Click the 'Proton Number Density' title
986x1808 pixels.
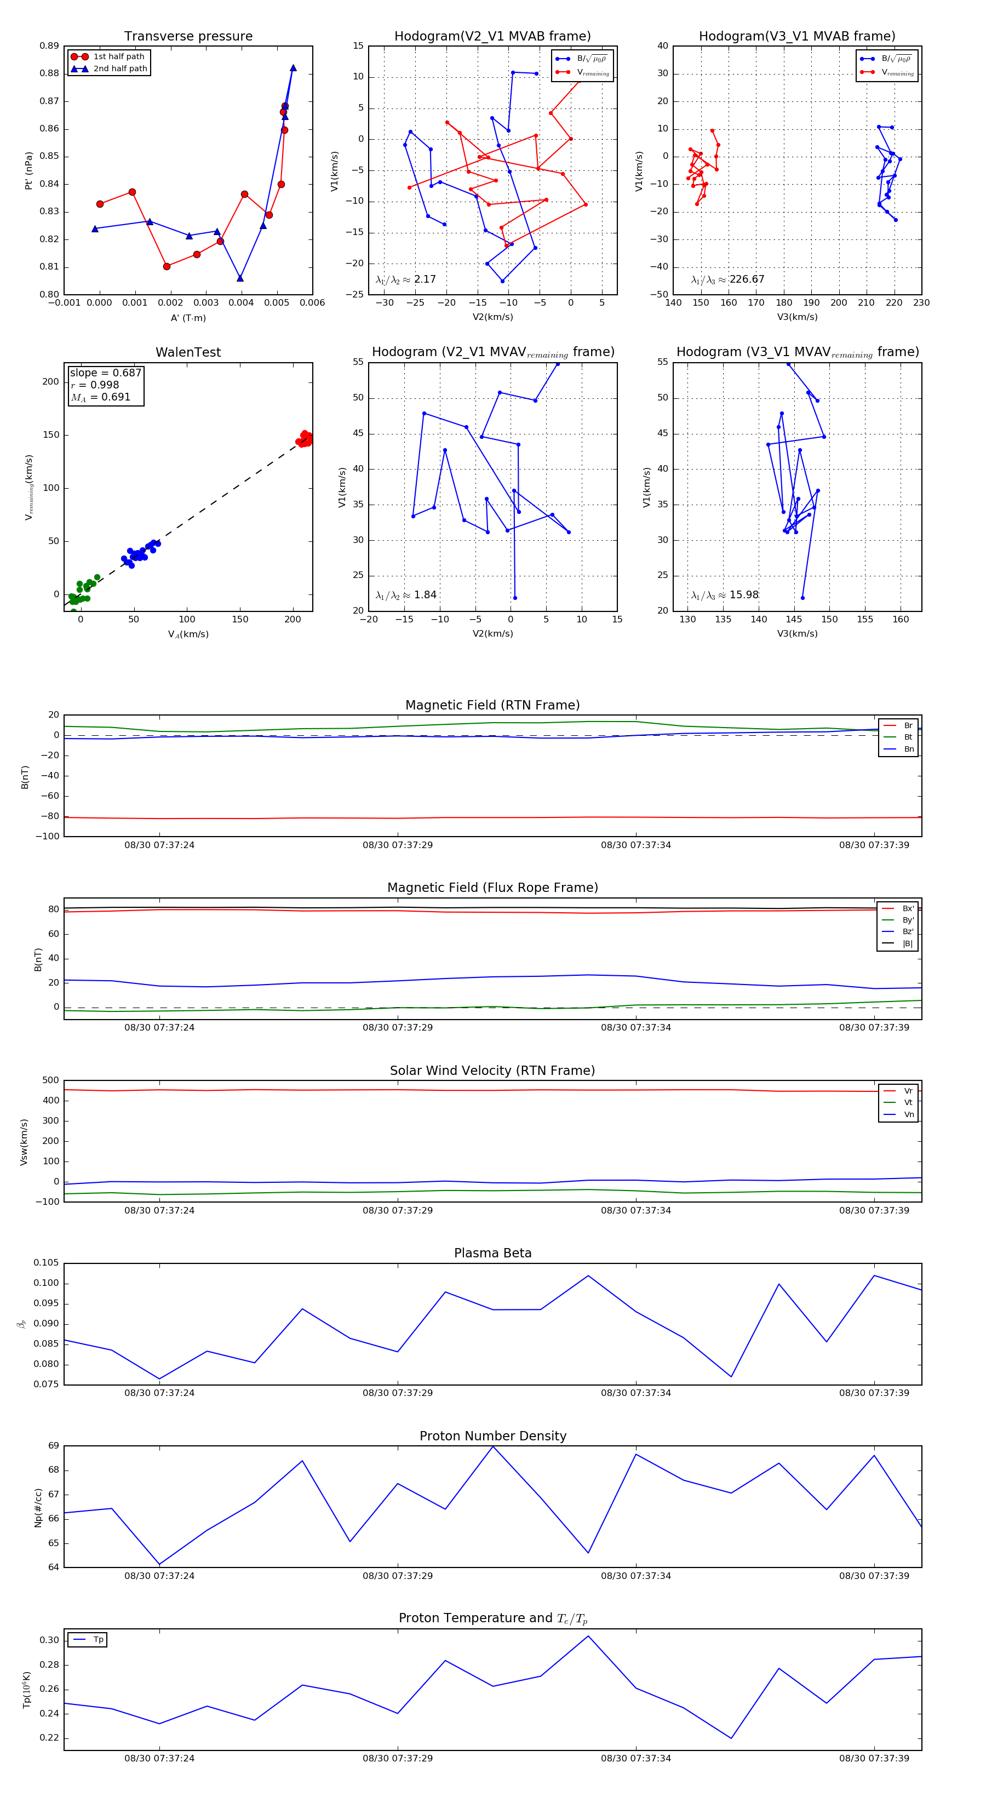point(492,1436)
